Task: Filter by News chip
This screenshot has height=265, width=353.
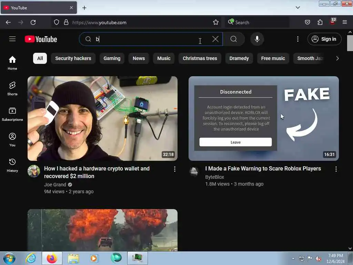Action: pyautogui.click(x=139, y=58)
